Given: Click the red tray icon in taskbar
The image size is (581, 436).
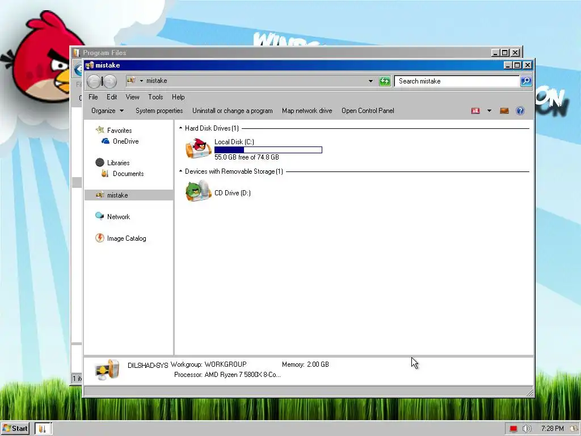Looking at the screenshot, I should 513,429.
